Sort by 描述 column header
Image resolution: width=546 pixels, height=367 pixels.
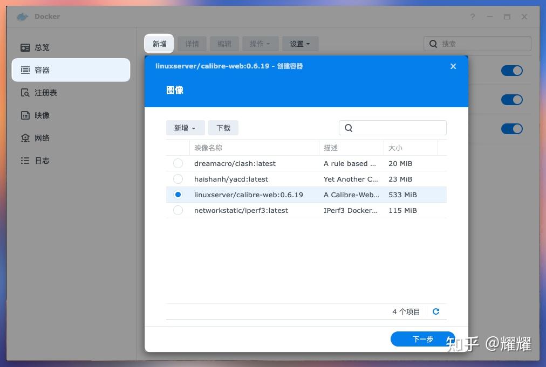point(351,148)
